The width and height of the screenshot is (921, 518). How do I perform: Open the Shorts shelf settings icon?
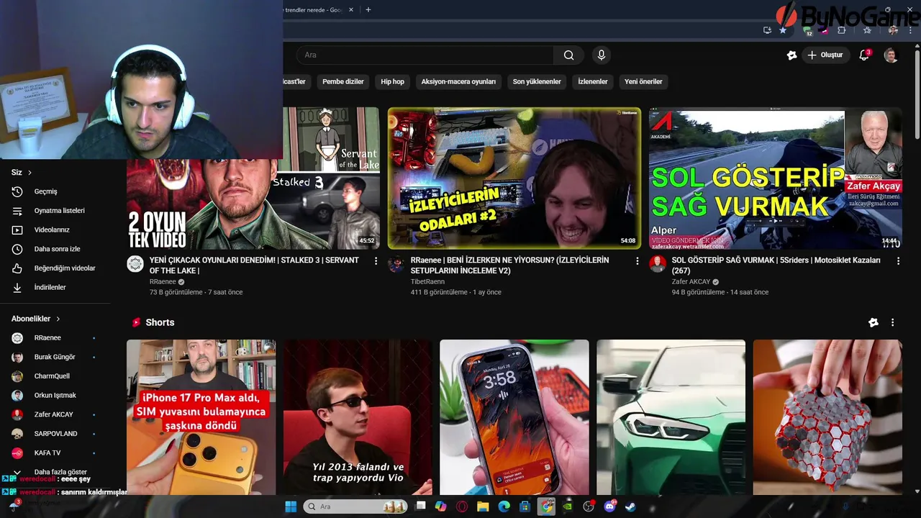(873, 322)
